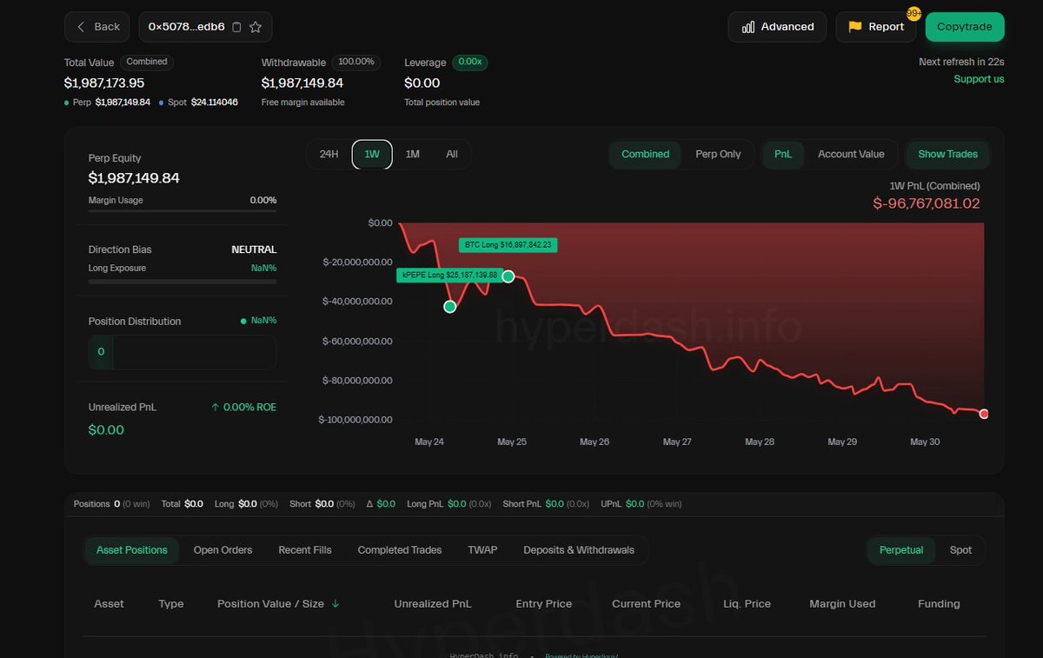Image resolution: width=1043 pixels, height=658 pixels.
Task: Click the Liq. Price column header
Action: click(x=747, y=604)
